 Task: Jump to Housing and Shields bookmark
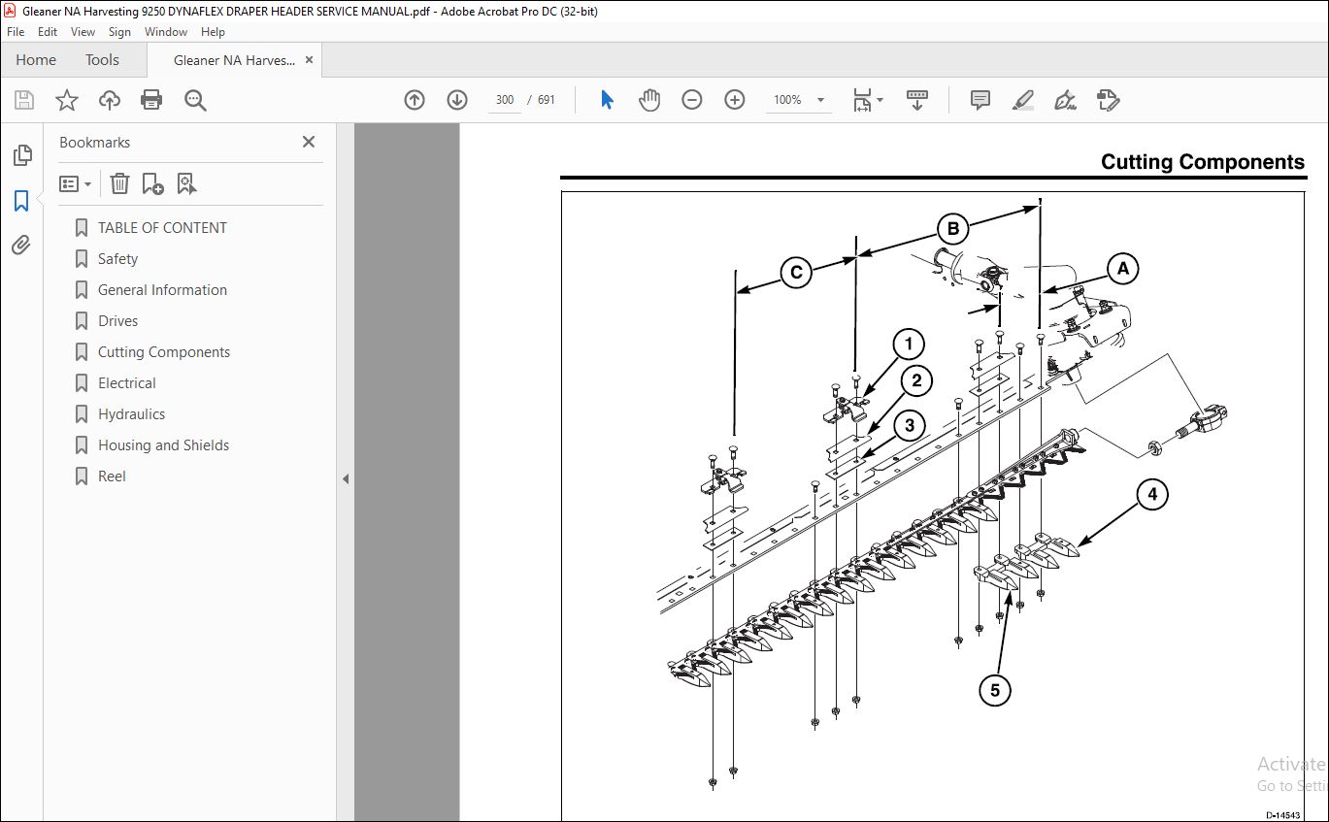click(x=163, y=445)
